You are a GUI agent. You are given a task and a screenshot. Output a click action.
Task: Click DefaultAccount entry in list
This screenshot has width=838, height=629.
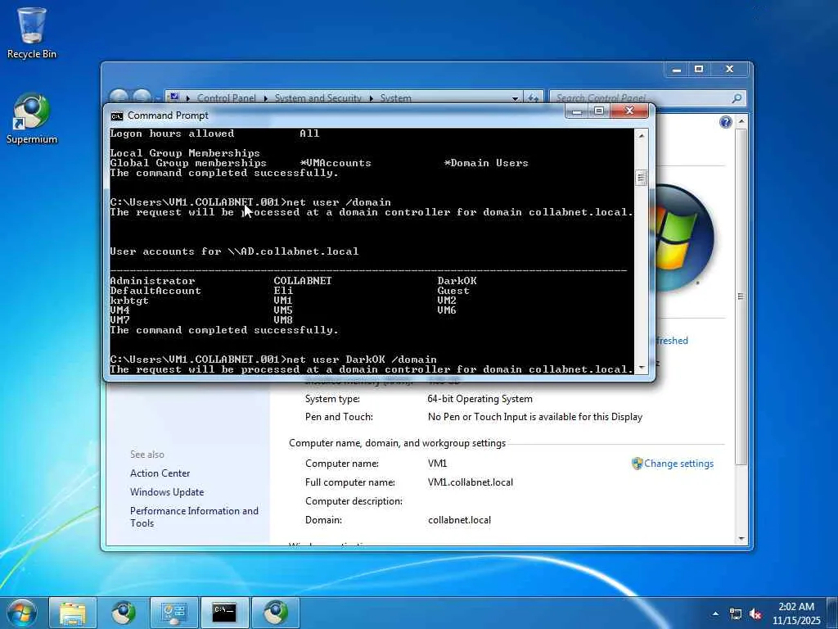point(155,291)
